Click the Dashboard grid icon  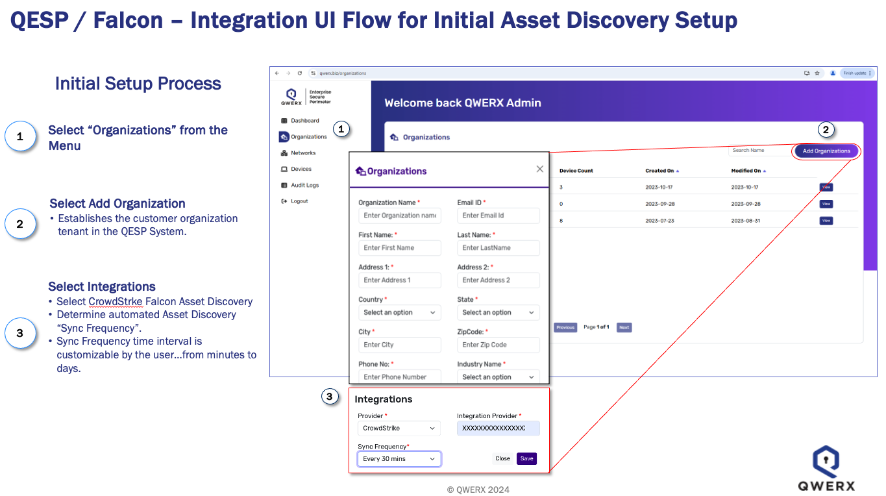(x=284, y=121)
